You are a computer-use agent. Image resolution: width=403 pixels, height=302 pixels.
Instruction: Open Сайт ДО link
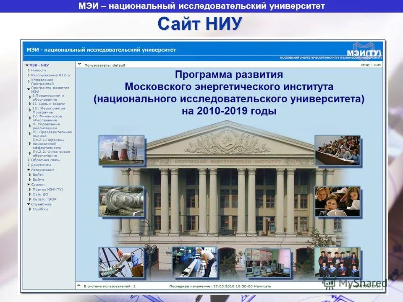tap(40, 194)
